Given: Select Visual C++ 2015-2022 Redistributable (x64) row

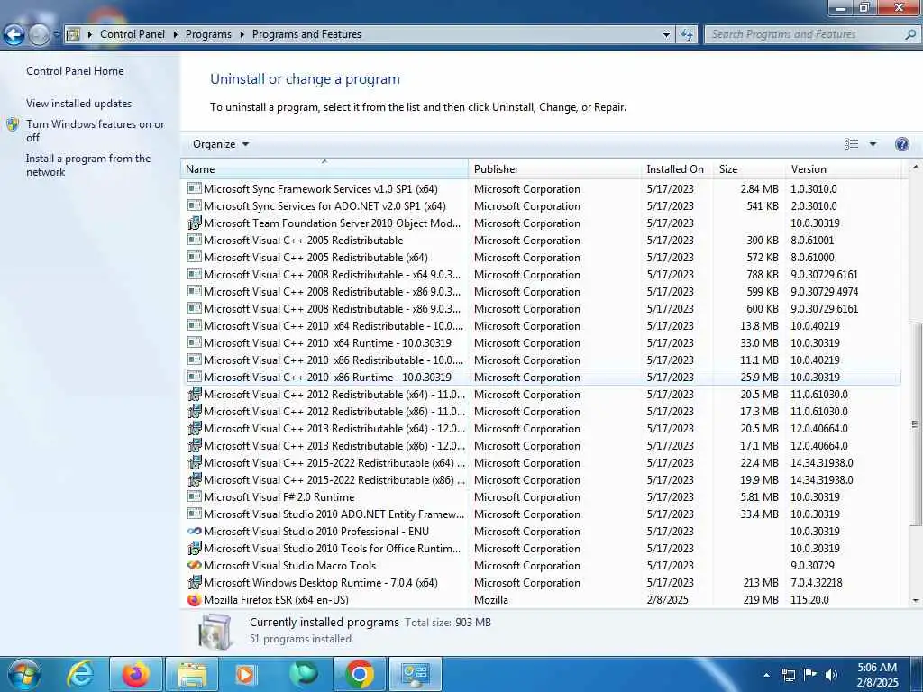Looking at the screenshot, I should (x=542, y=463).
